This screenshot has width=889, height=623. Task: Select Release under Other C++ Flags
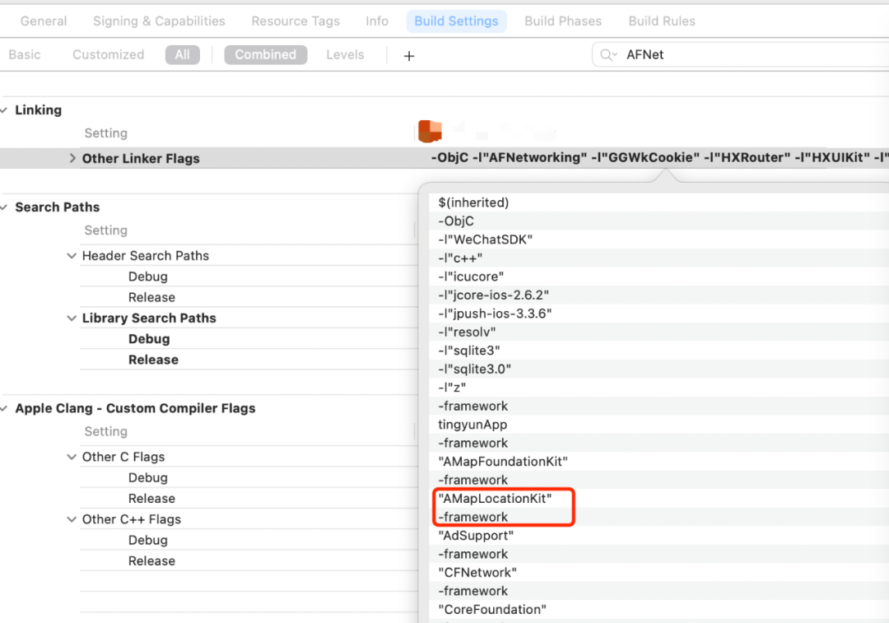(x=151, y=561)
